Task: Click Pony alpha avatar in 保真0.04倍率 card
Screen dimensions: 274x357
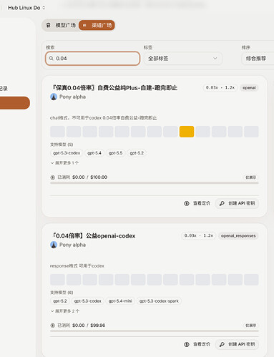Action: click(x=54, y=97)
